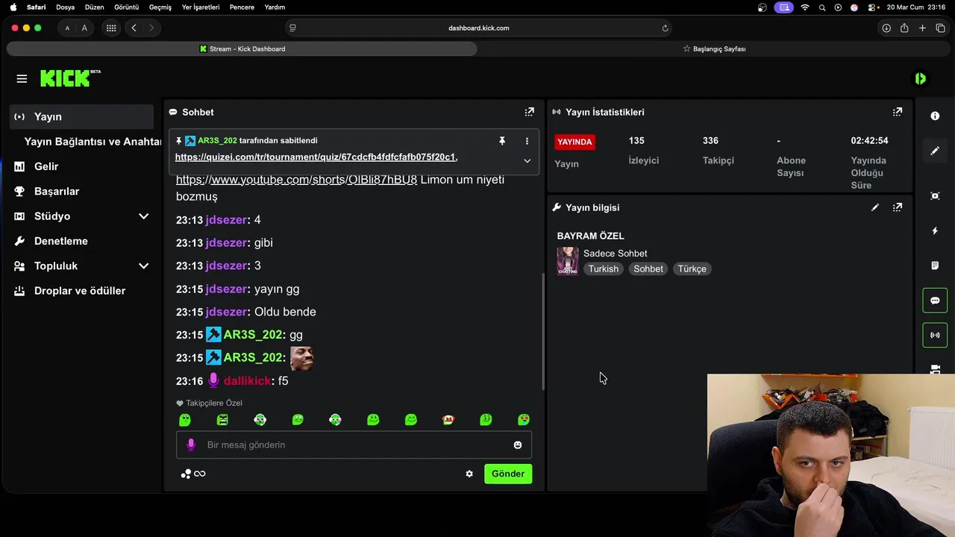Click the KICK beta logo

(70, 78)
